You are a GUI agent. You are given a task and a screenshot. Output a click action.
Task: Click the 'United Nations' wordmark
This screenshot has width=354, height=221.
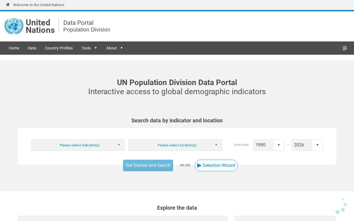[40, 26]
